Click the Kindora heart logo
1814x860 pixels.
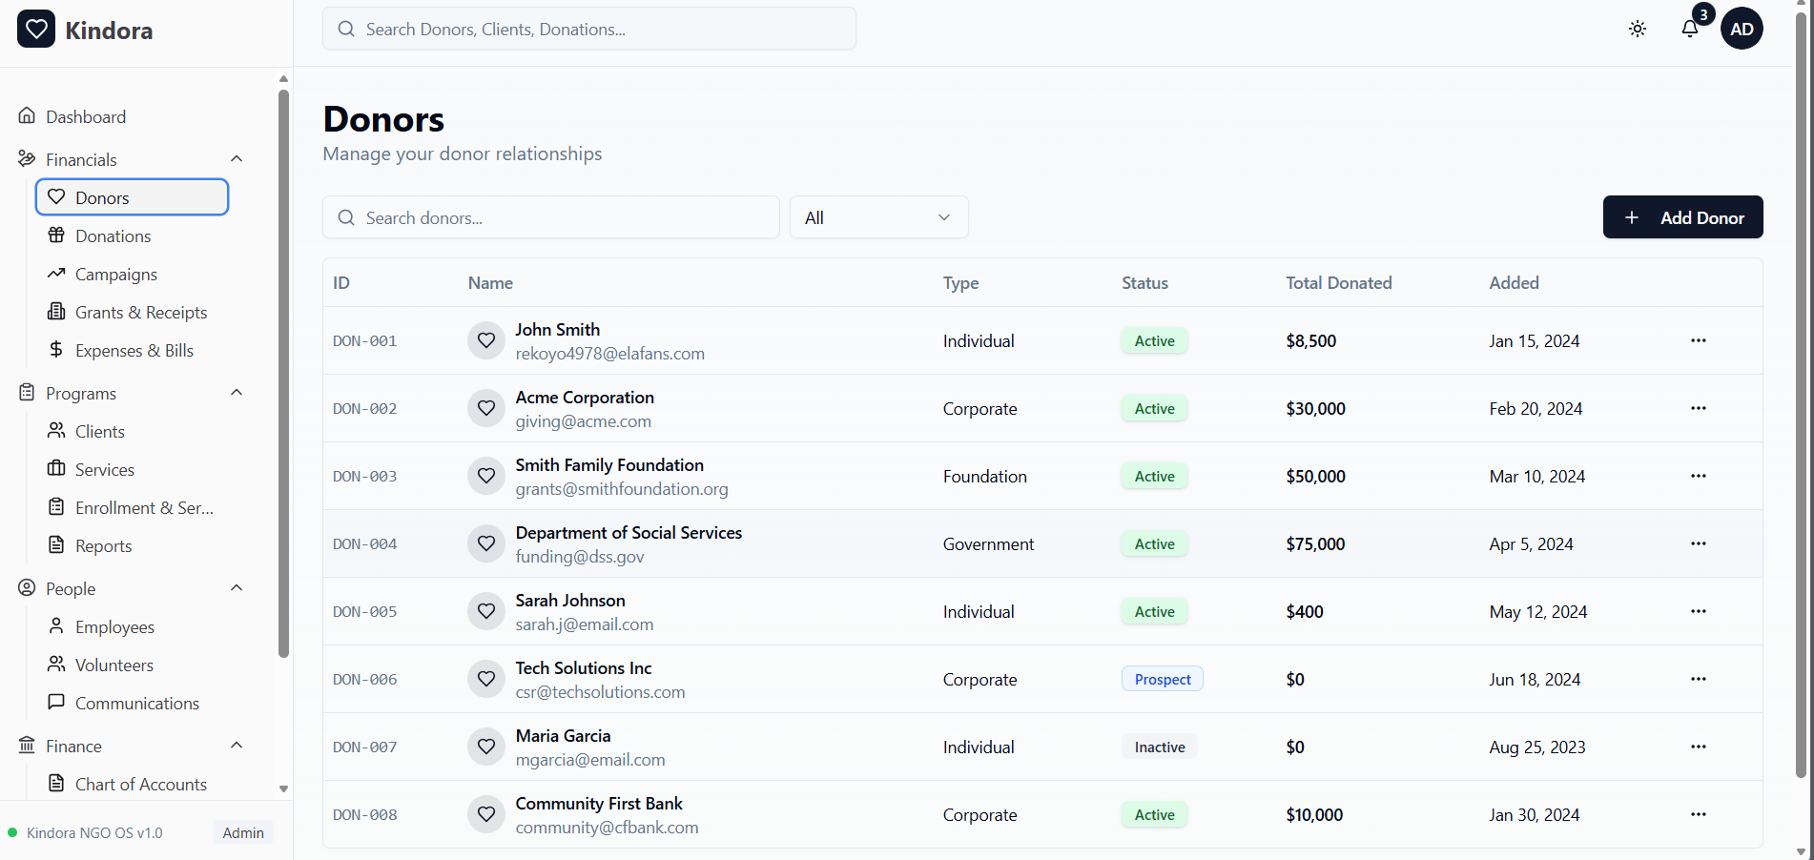click(x=36, y=30)
